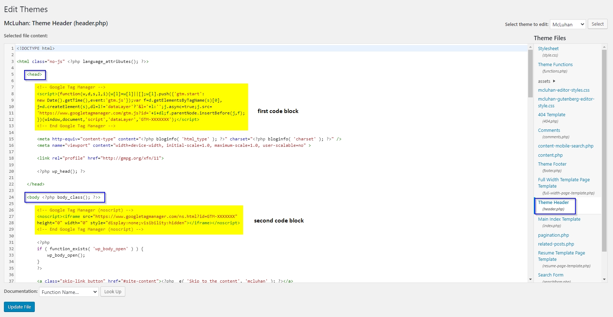Select the Theme Header file
613x317 pixels.
tap(553, 203)
